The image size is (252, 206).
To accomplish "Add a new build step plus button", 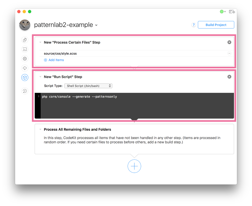I will 134,166.
